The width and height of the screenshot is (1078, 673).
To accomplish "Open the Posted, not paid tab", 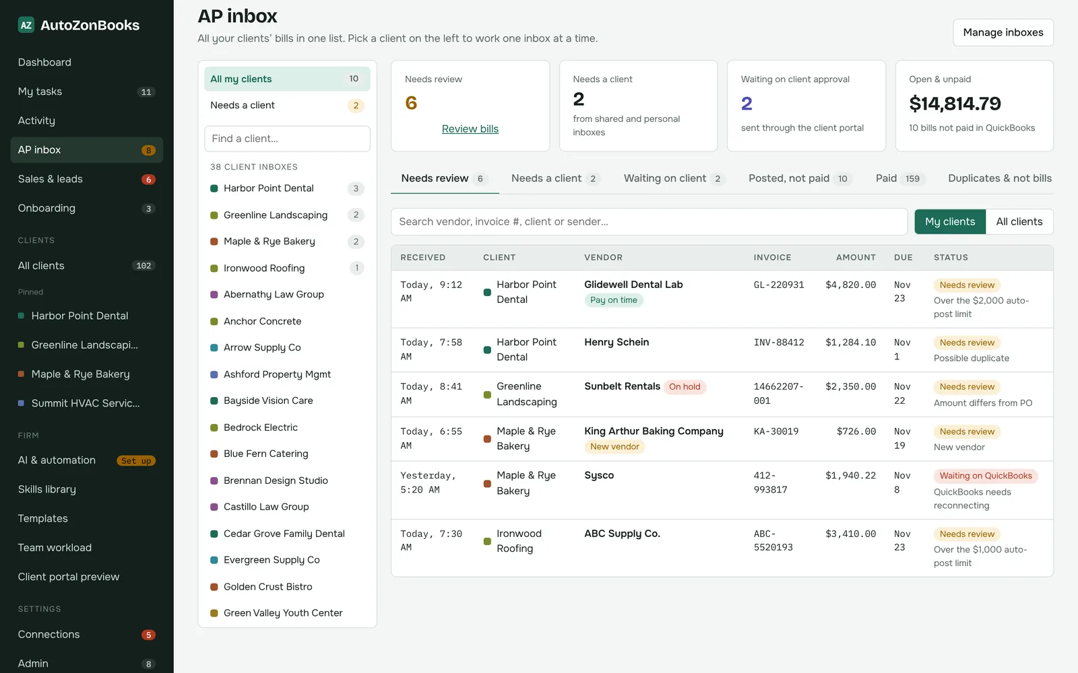I will tap(799, 178).
